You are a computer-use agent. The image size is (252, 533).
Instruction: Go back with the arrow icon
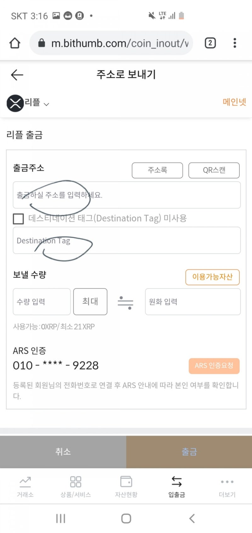(x=17, y=75)
